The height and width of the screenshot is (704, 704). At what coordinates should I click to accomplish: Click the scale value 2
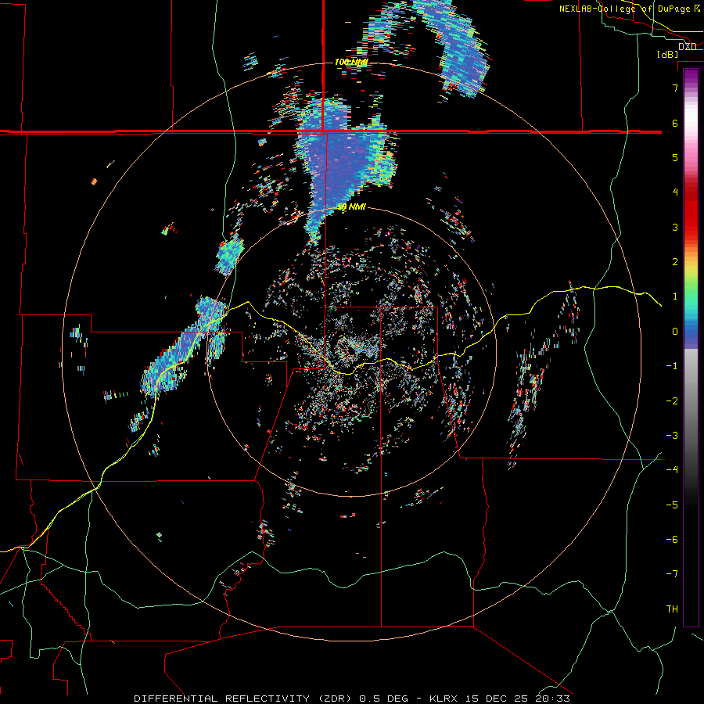pos(675,262)
